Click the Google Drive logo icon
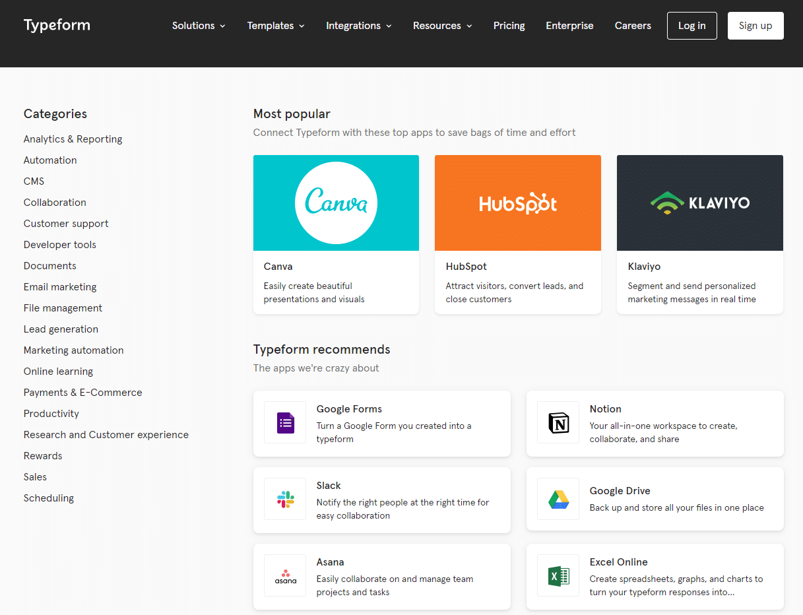The image size is (803, 615). pyautogui.click(x=558, y=499)
